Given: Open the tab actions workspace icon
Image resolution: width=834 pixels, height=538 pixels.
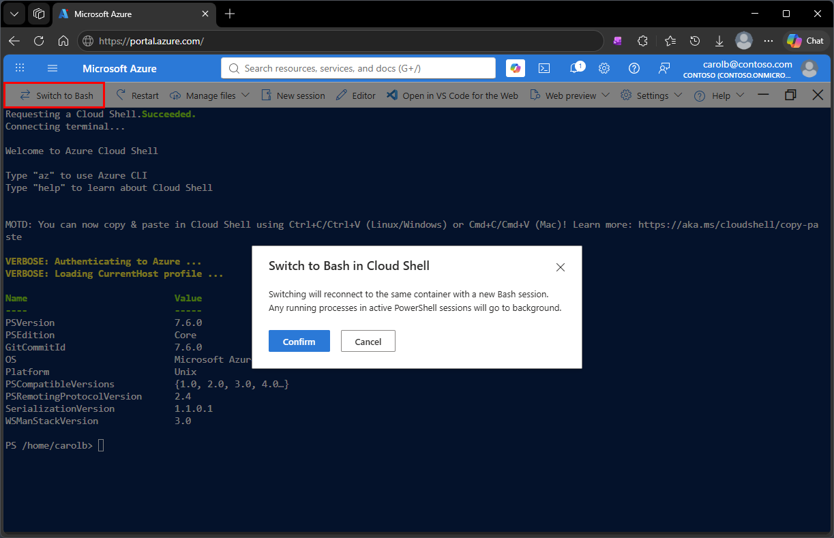Looking at the screenshot, I should (x=39, y=14).
